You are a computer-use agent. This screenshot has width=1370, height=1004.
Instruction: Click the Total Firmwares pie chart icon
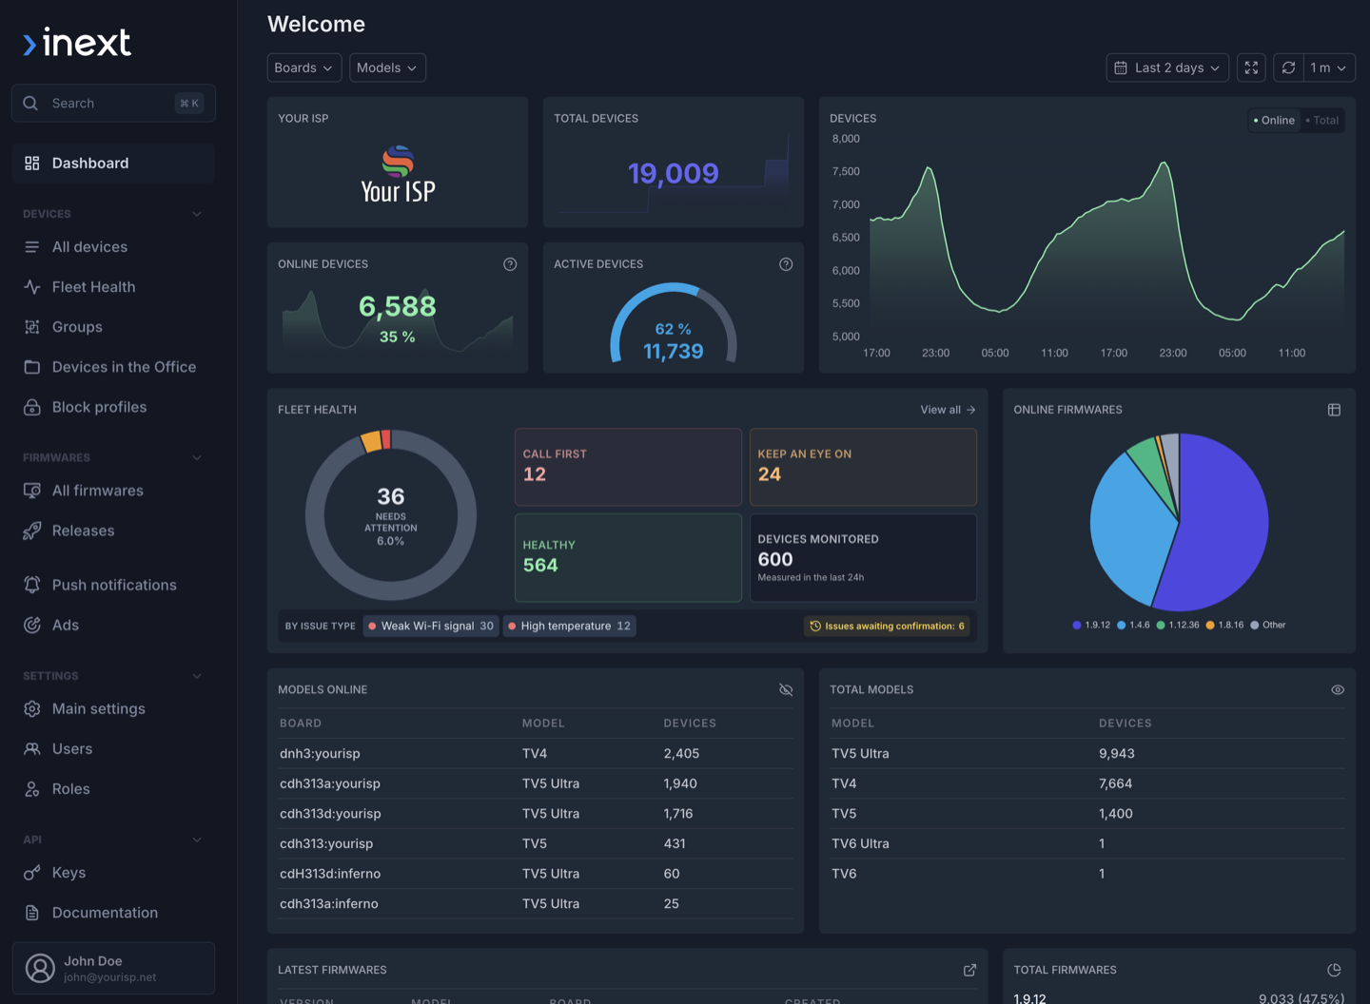click(1334, 970)
